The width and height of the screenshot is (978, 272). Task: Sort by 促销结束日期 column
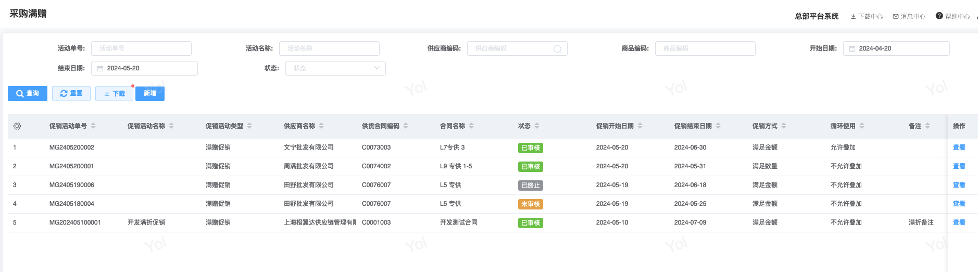[x=718, y=126]
